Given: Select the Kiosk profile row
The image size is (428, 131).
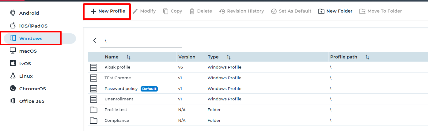Looking at the screenshot, I should pyautogui.click(x=117, y=67).
